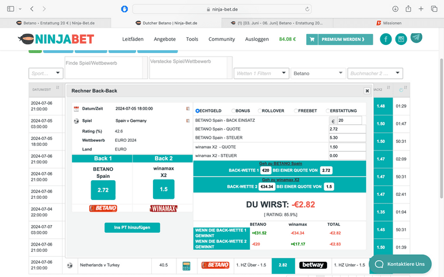Click the Finde Spiel/Wettbewerb search field
Image resolution: width=444 pixels, height=277 pixels.
pos(106,68)
